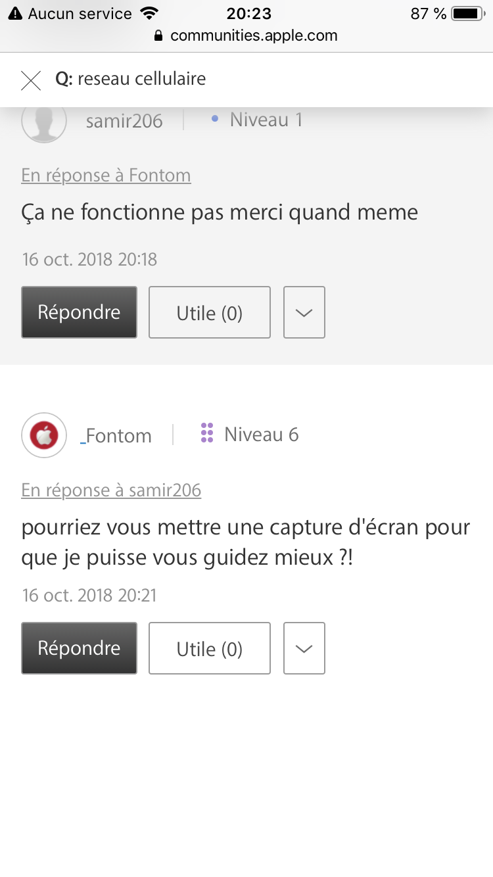Open the _Fontom username profile
This screenshot has width=493, height=877.
[x=117, y=436]
